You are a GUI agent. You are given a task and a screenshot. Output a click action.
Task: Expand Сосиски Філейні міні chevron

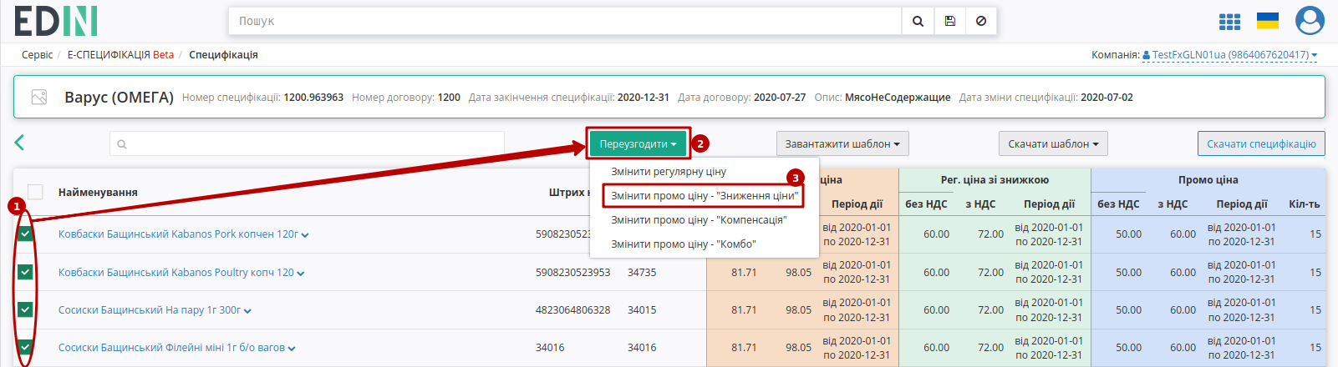click(x=292, y=349)
